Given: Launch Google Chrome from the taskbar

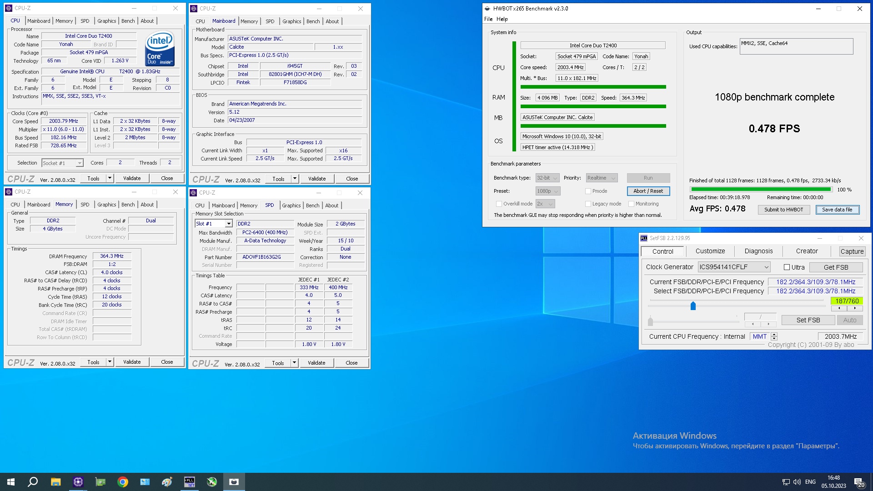Looking at the screenshot, I should (123, 482).
